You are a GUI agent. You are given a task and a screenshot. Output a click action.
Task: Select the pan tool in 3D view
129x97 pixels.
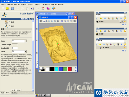click(46, 21)
